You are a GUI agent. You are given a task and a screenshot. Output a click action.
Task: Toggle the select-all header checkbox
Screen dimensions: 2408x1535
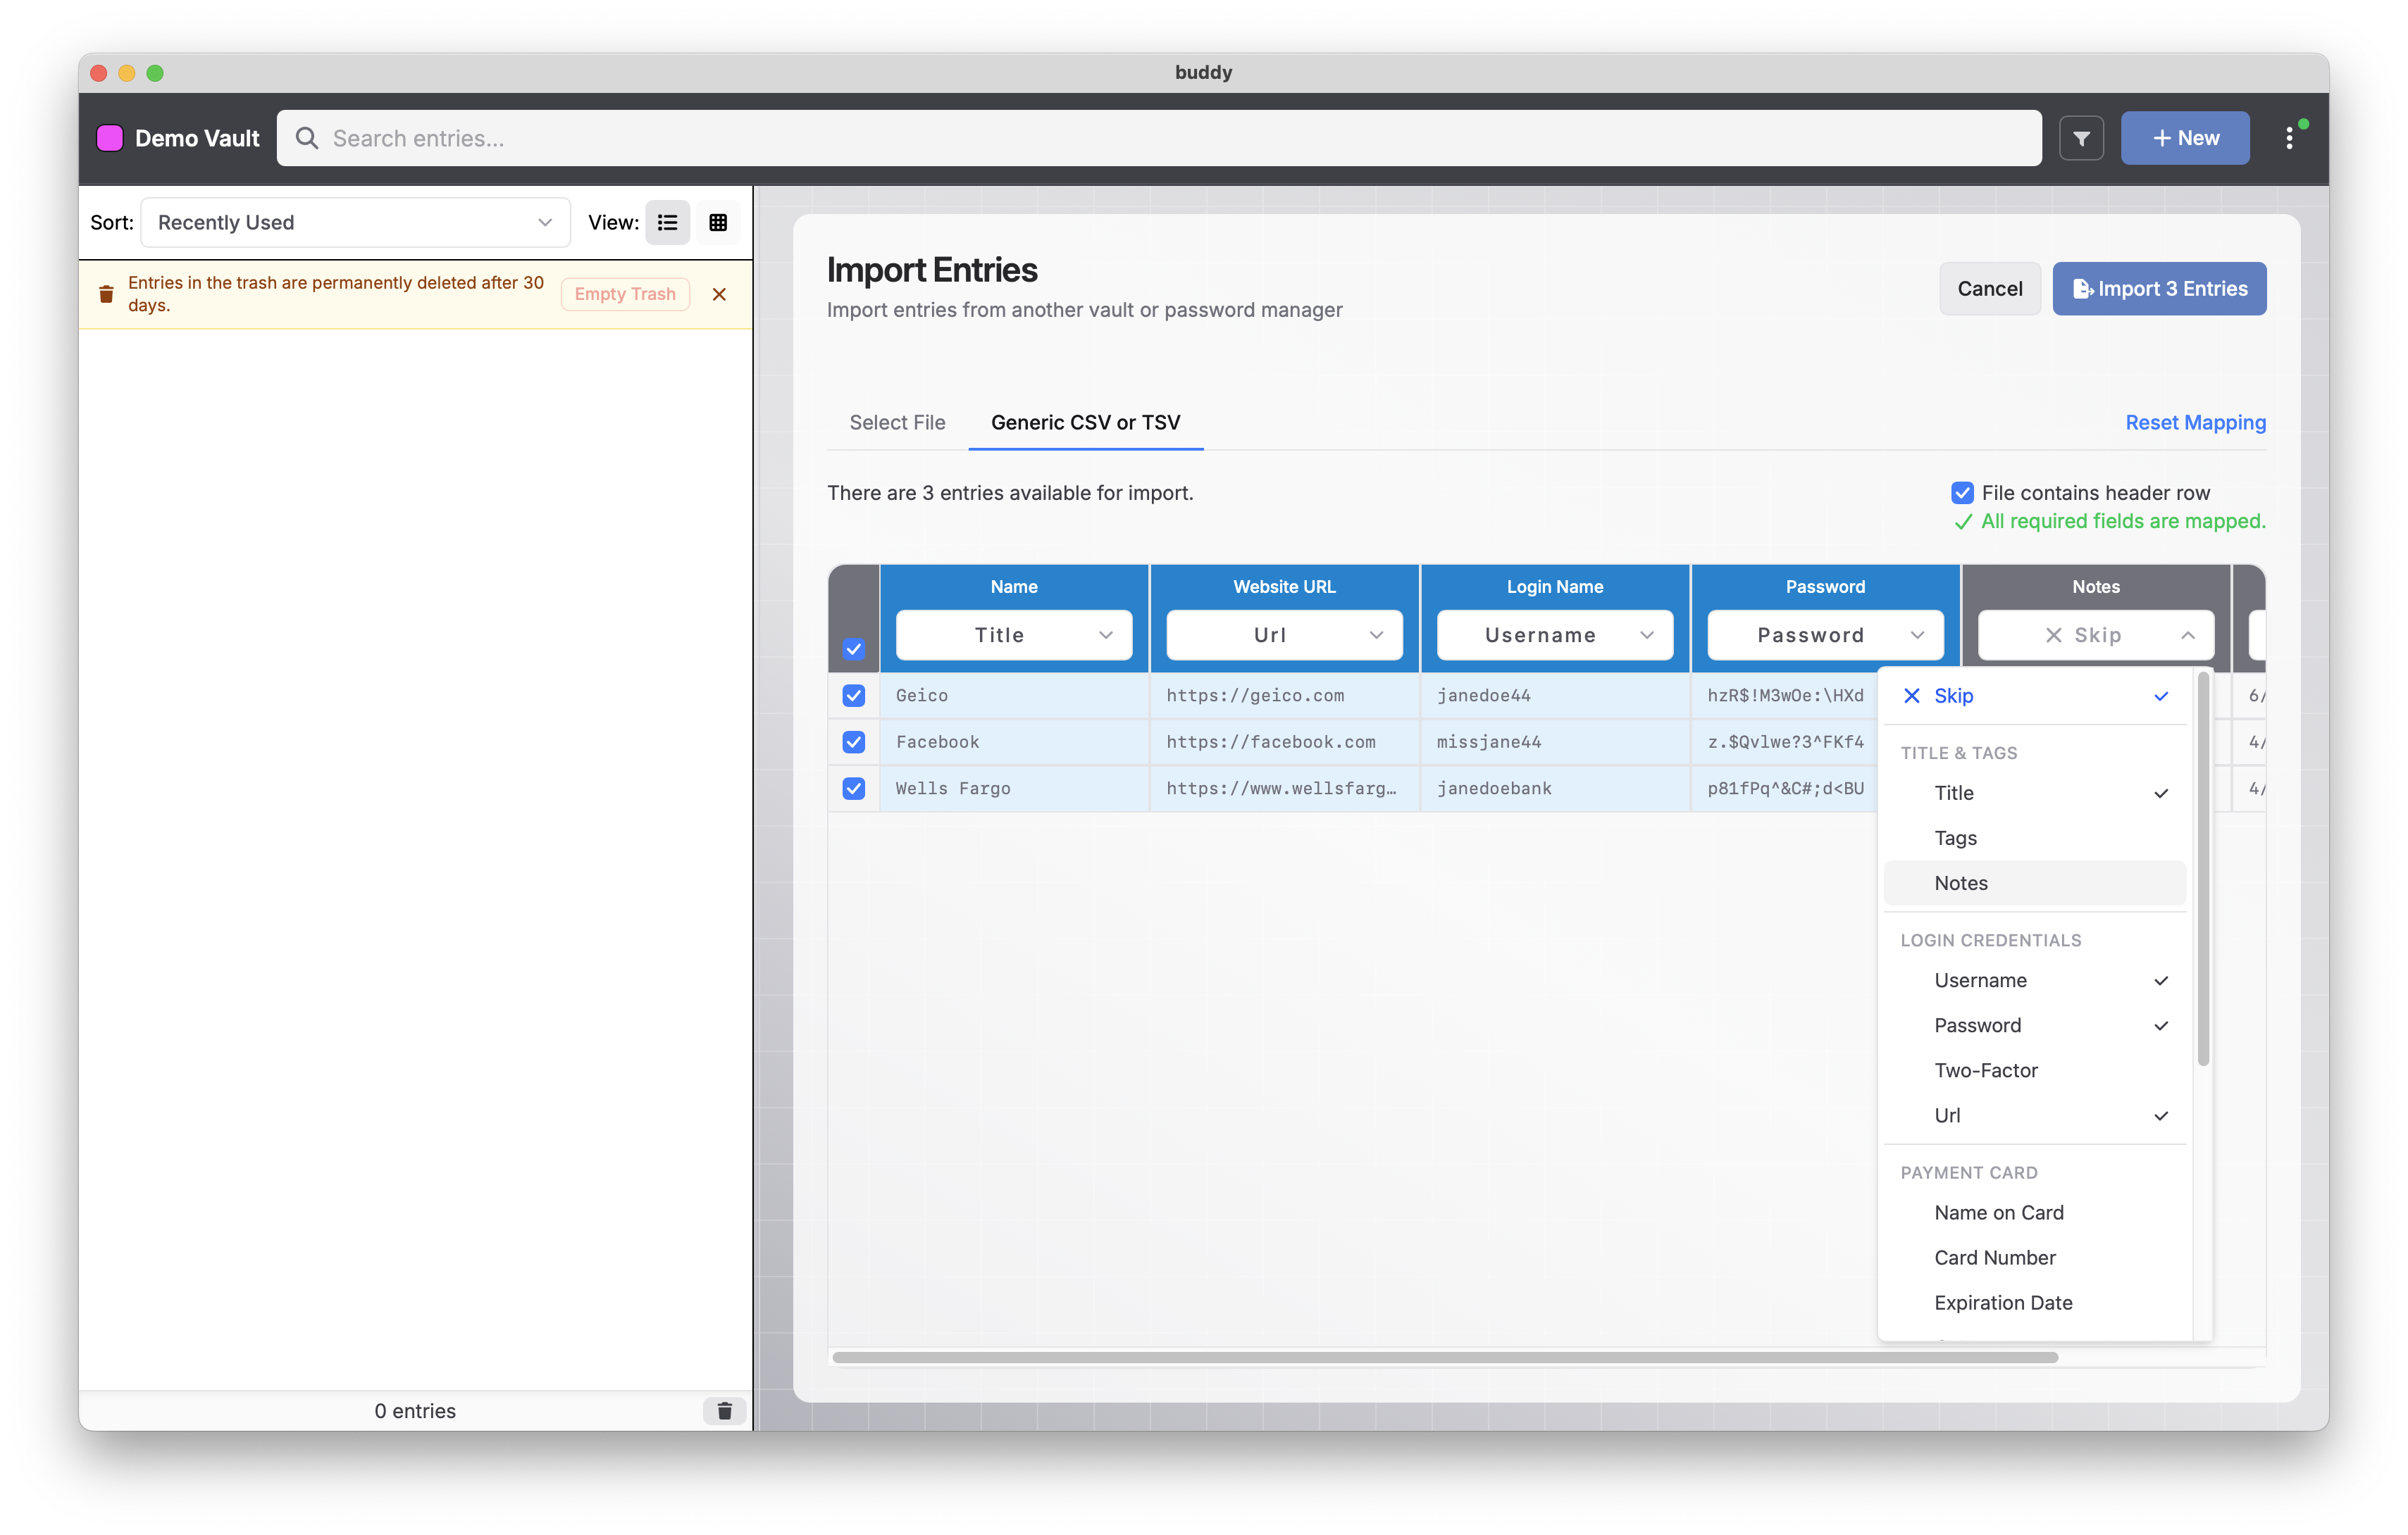[x=853, y=649]
